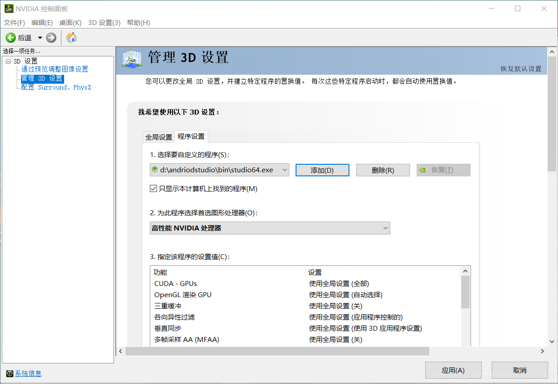This screenshot has width=558, height=384.
Task: Click the settings list scroll up arrow
Action: pyautogui.click(x=465, y=271)
